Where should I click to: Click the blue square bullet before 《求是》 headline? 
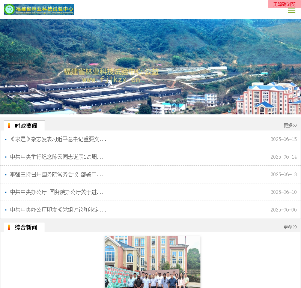[6, 139]
